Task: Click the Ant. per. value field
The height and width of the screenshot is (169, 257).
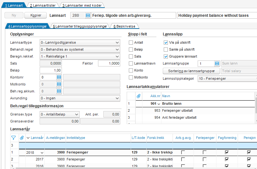Action: click(x=112, y=115)
